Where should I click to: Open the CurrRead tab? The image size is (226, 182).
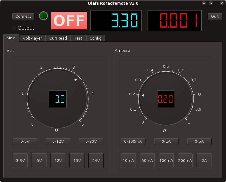[x=58, y=38]
